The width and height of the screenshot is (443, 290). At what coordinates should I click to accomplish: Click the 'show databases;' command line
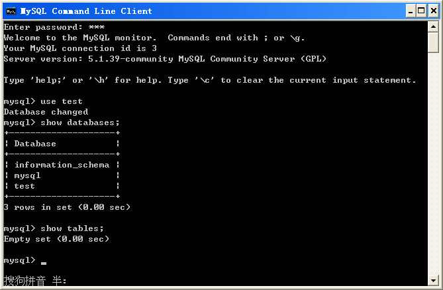point(62,122)
